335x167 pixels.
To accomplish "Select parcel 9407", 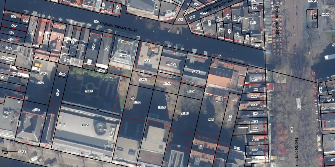I will [x=255, y=80].
